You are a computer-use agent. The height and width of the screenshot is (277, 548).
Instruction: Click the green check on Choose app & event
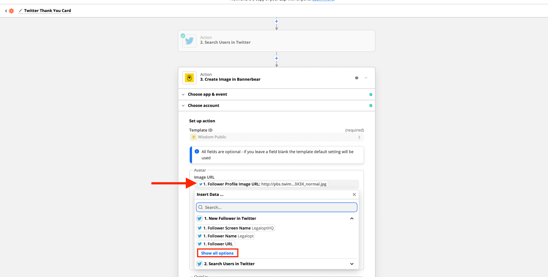point(371,95)
